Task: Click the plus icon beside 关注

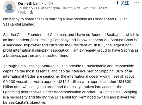Action: pos(118,3)
